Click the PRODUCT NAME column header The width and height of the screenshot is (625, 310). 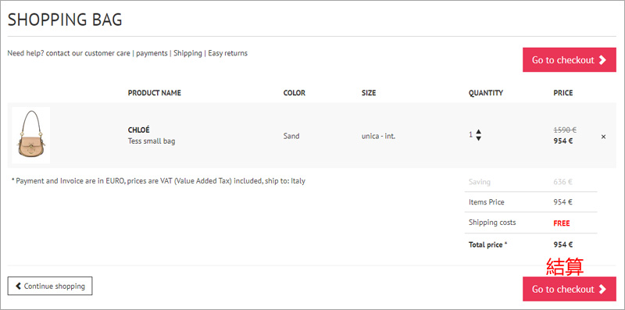click(154, 93)
